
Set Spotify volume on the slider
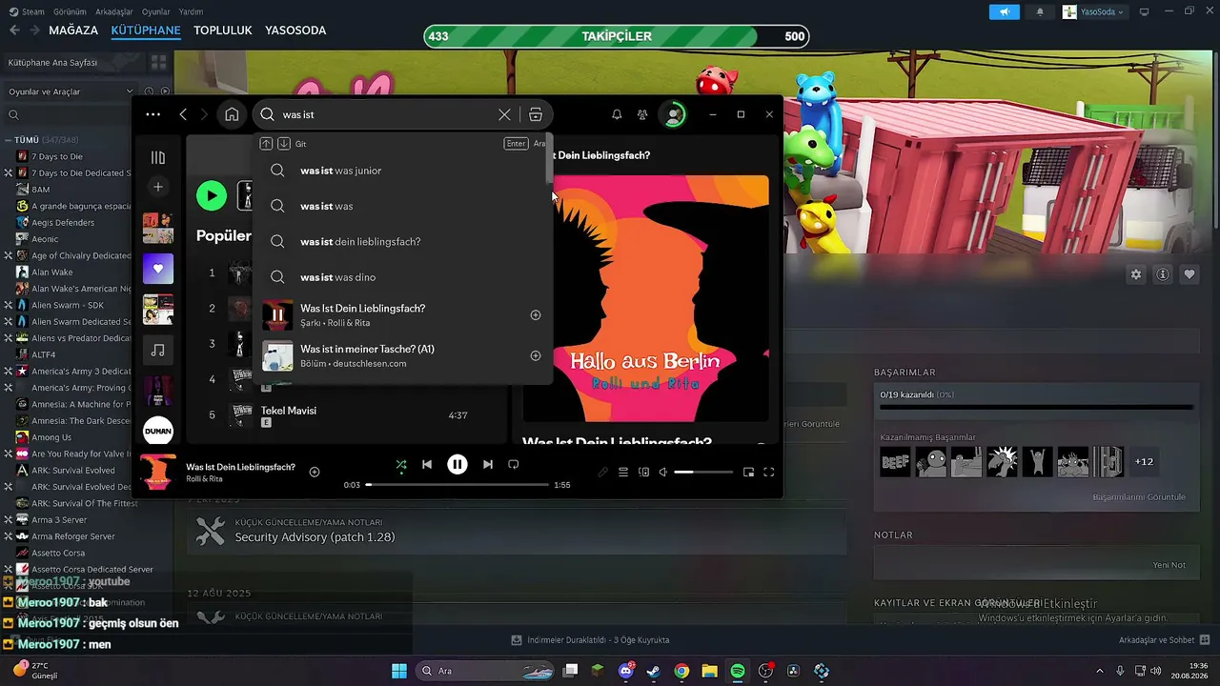tap(703, 472)
